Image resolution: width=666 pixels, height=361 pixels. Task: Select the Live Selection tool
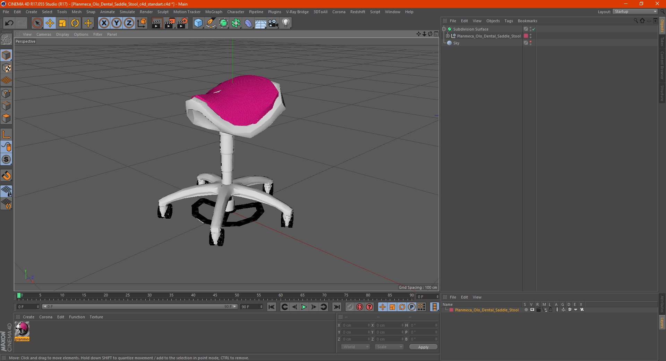tap(37, 23)
